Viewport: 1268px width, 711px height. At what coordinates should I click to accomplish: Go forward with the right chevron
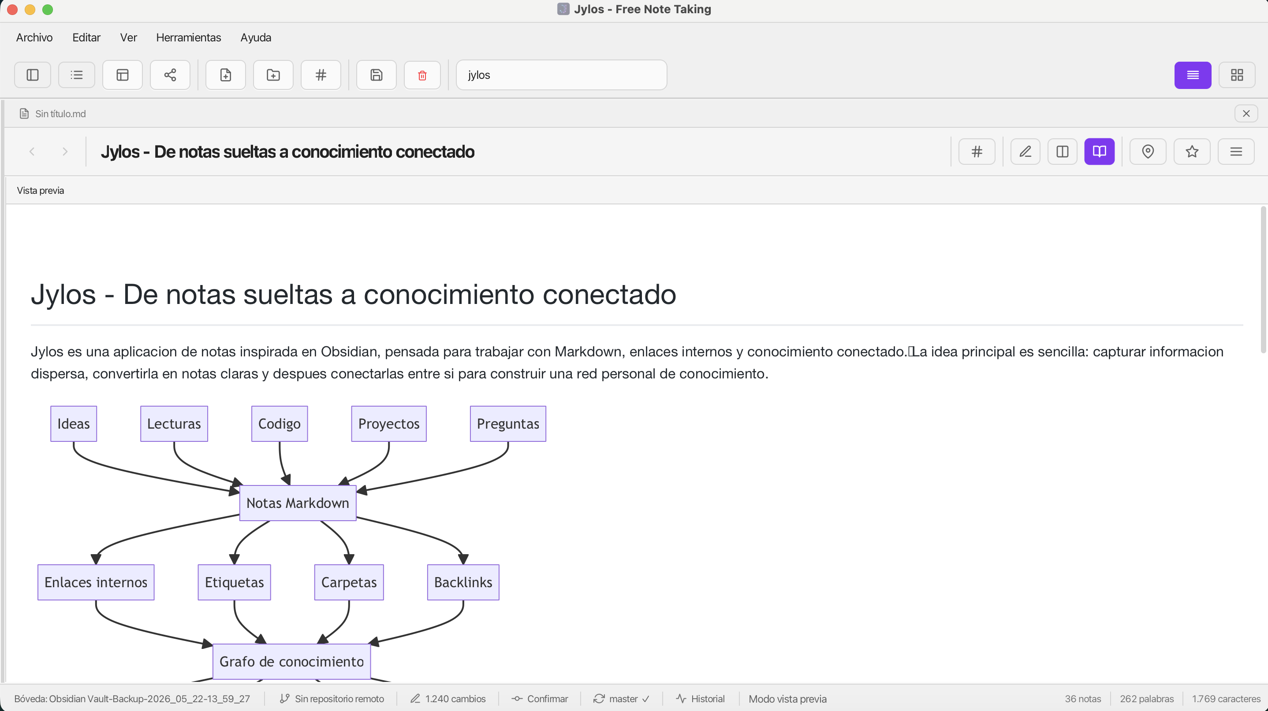(x=65, y=152)
